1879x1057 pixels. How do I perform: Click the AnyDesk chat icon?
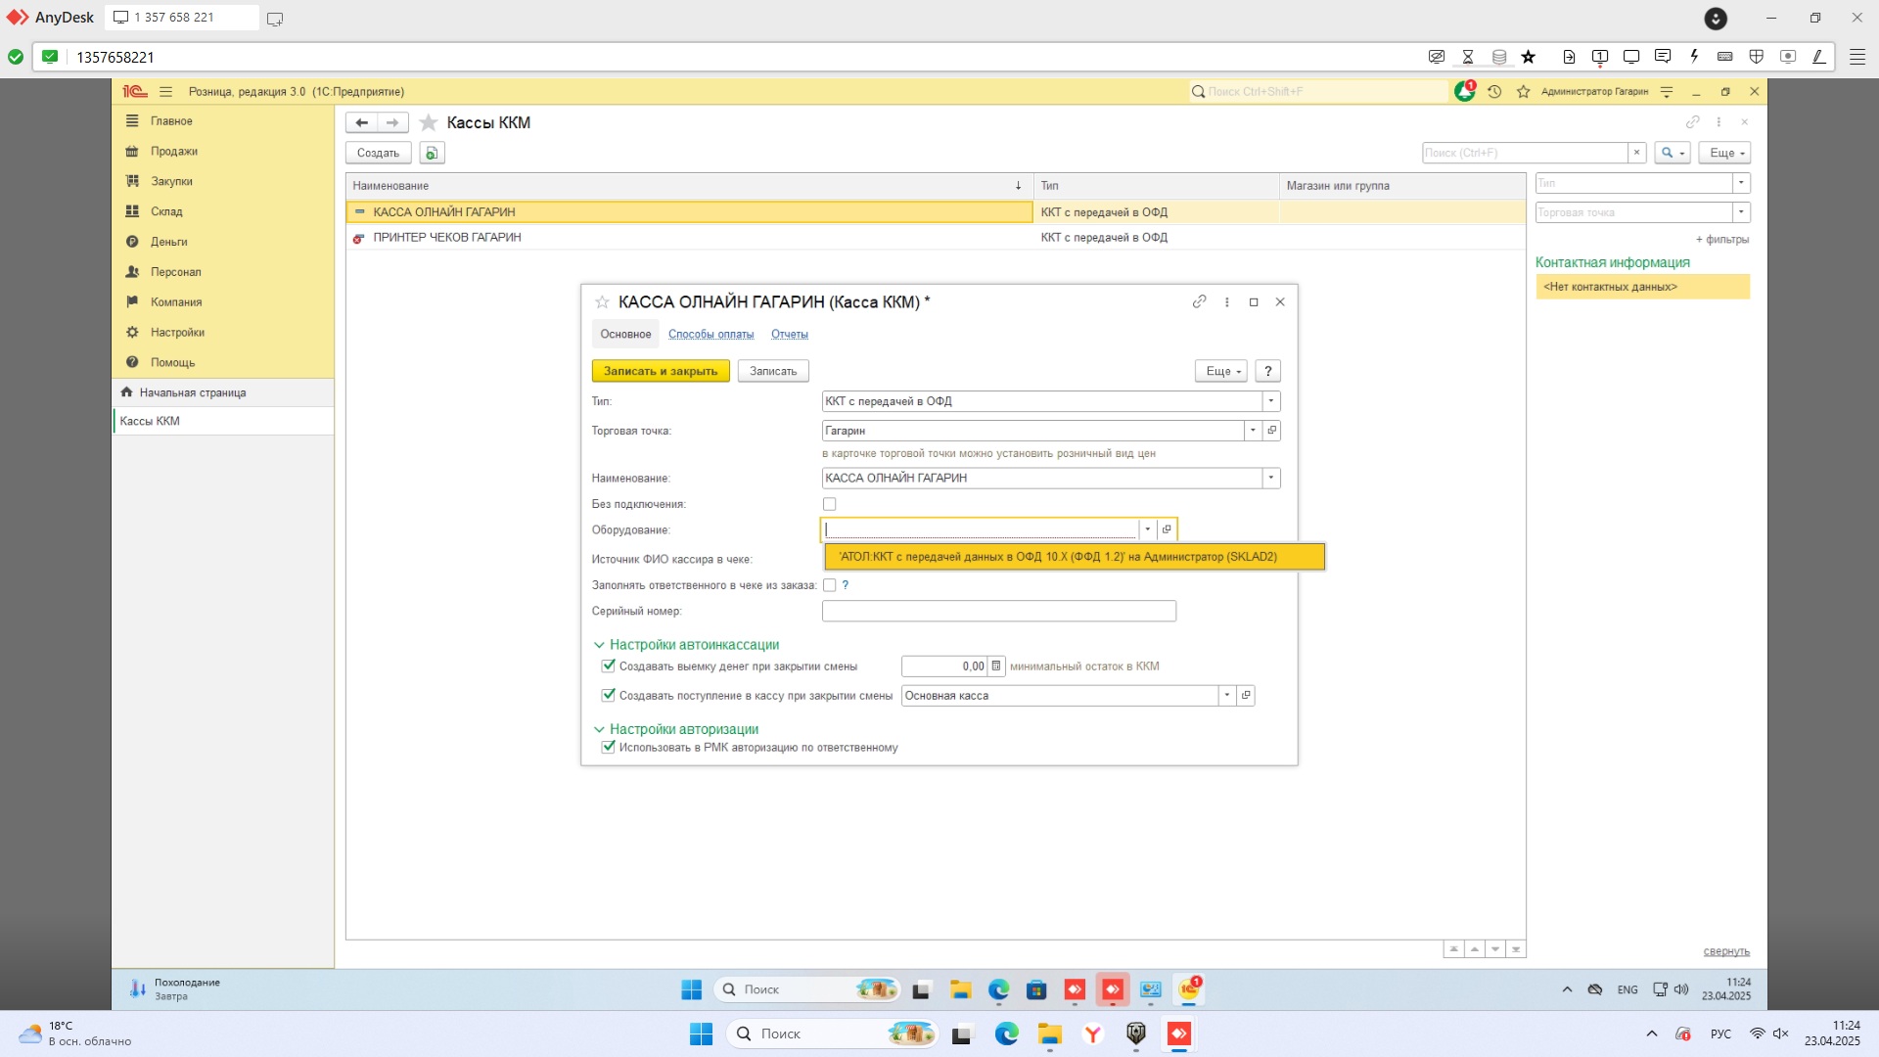click(x=1663, y=57)
